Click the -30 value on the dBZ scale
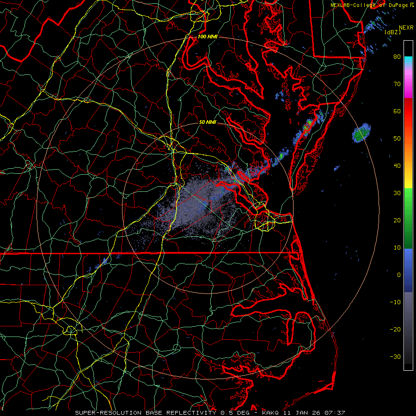Image resolution: width=416 pixels, height=416 pixels. point(395,357)
